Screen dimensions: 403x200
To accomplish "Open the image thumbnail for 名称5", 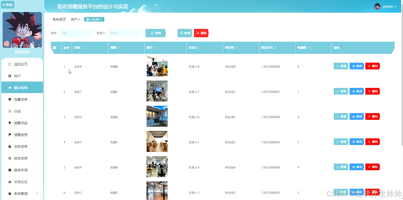I will click(x=157, y=141).
